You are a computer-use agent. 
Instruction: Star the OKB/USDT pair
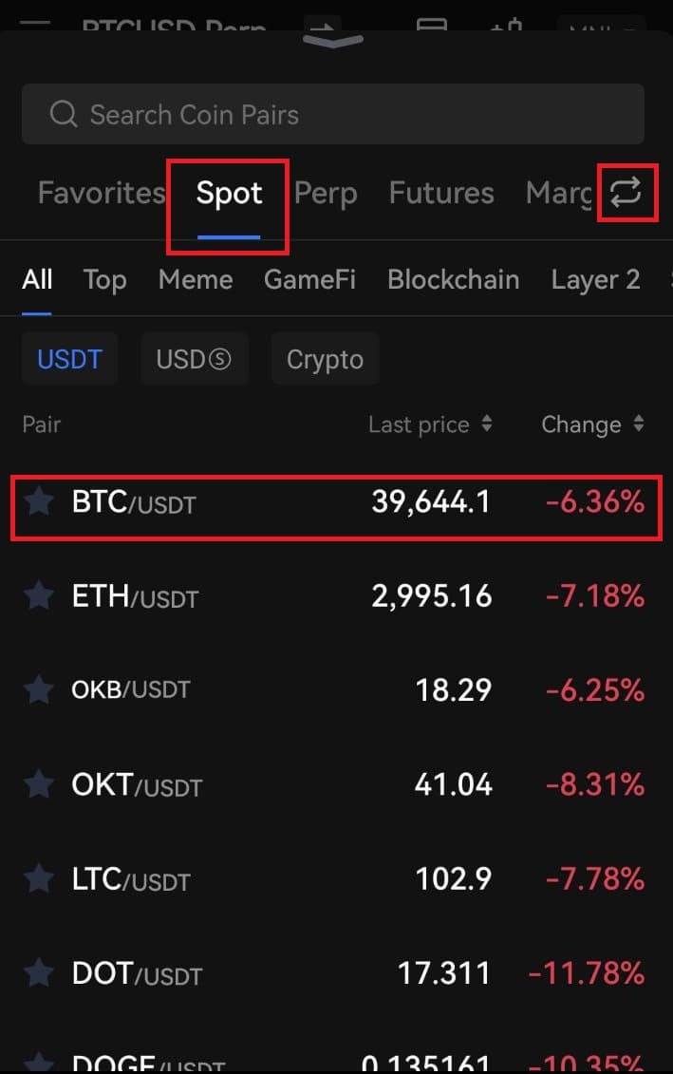coord(39,689)
